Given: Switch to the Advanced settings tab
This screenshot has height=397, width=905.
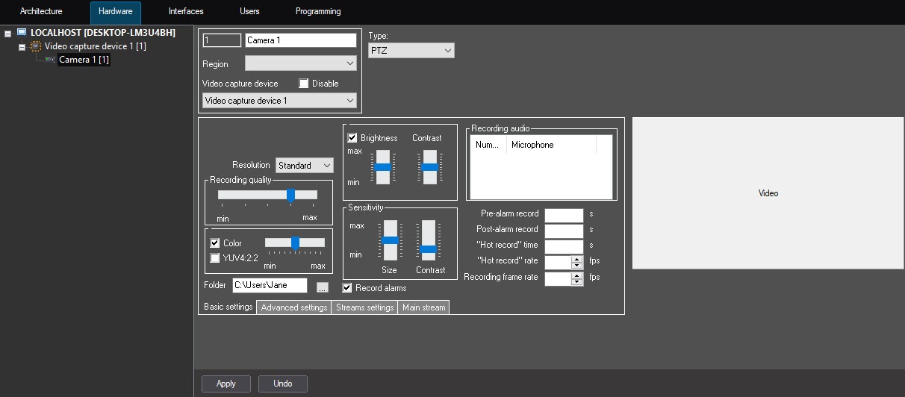Looking at the screenshot, I should pos(293,307).
